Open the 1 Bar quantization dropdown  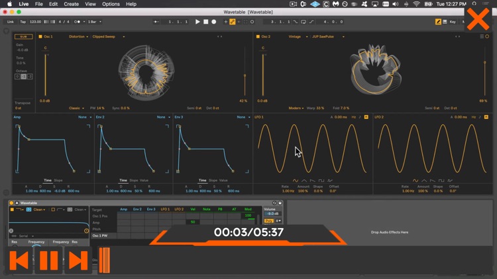[x=95, y=22]
